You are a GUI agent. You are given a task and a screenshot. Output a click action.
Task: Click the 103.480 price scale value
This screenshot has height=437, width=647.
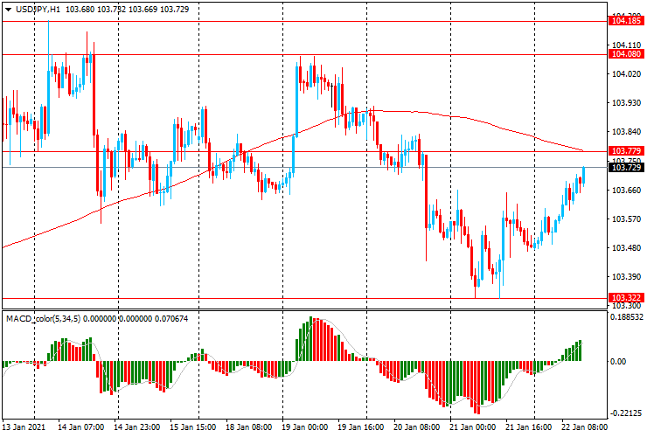coord(626,247)
